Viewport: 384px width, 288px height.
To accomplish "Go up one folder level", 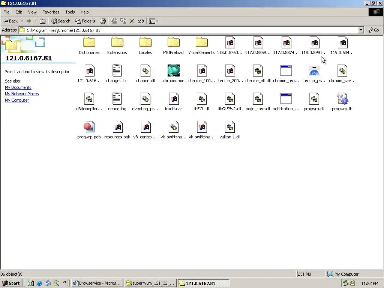I will coord(43,21).
